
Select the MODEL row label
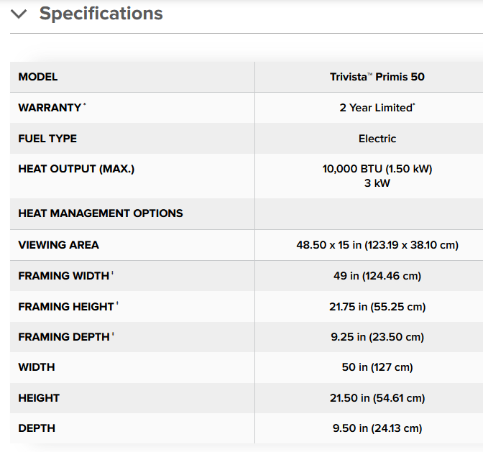[x=38, y=77]
